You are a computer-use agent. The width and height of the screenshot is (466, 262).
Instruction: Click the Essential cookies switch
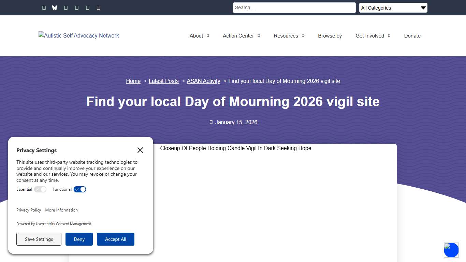[40, 189]
